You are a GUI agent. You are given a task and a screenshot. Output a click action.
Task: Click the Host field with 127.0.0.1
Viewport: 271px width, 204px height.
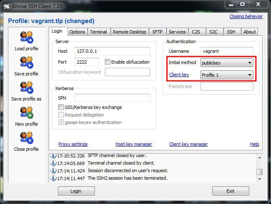[112, 51]
